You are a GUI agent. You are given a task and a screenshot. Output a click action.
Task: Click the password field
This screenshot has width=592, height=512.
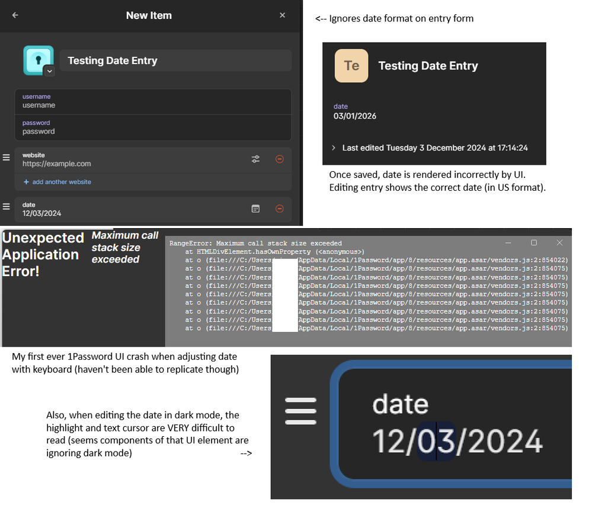[153, 127]
